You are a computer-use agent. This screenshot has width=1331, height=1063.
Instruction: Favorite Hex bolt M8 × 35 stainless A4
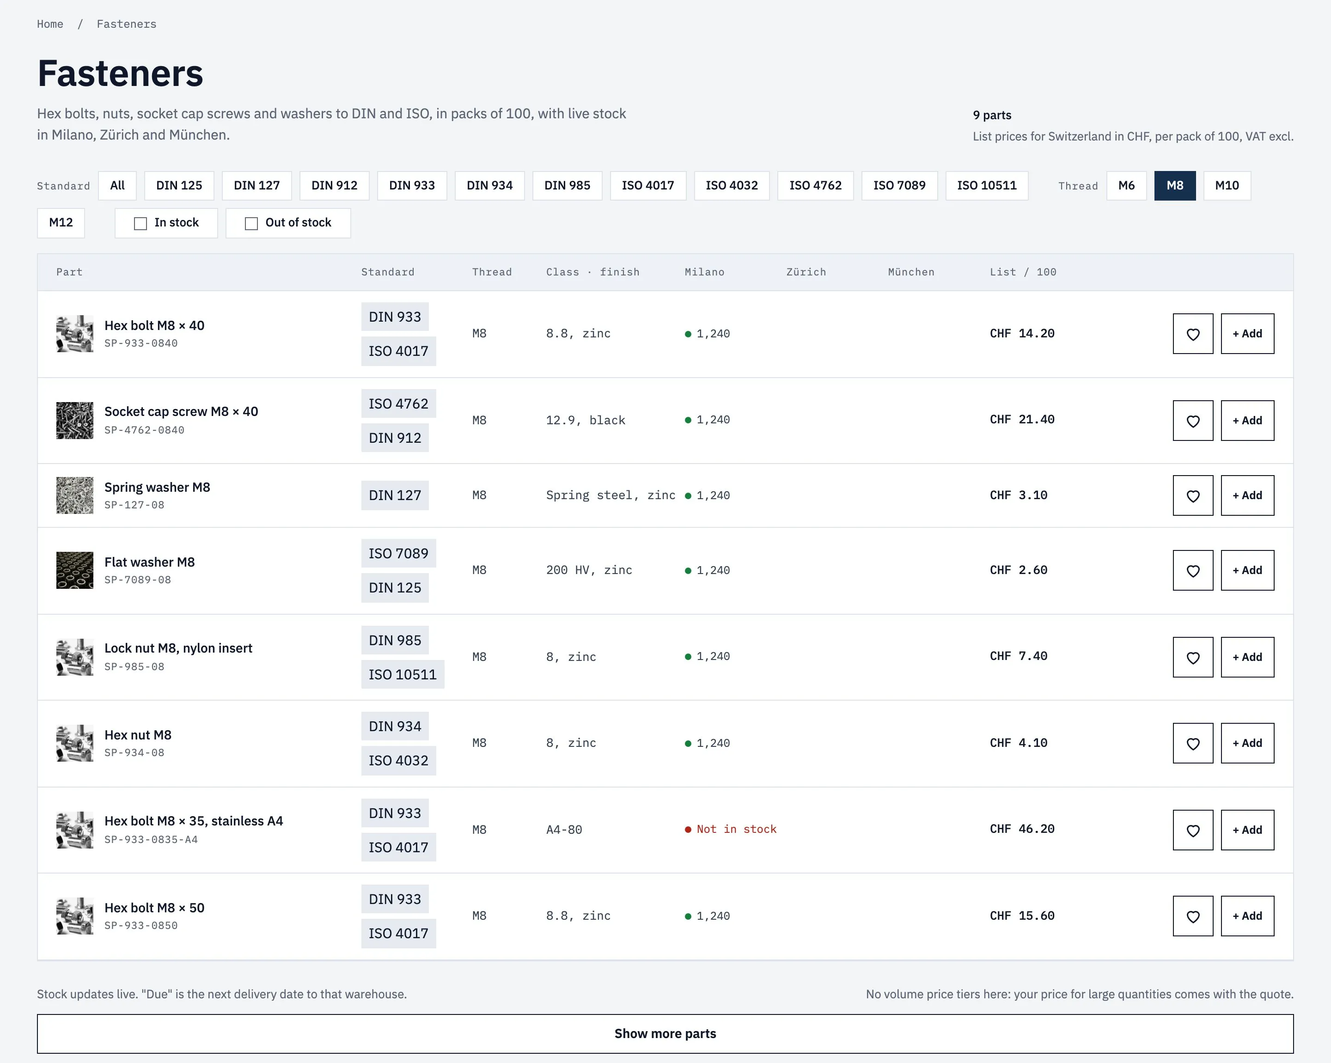point(1193,830)
